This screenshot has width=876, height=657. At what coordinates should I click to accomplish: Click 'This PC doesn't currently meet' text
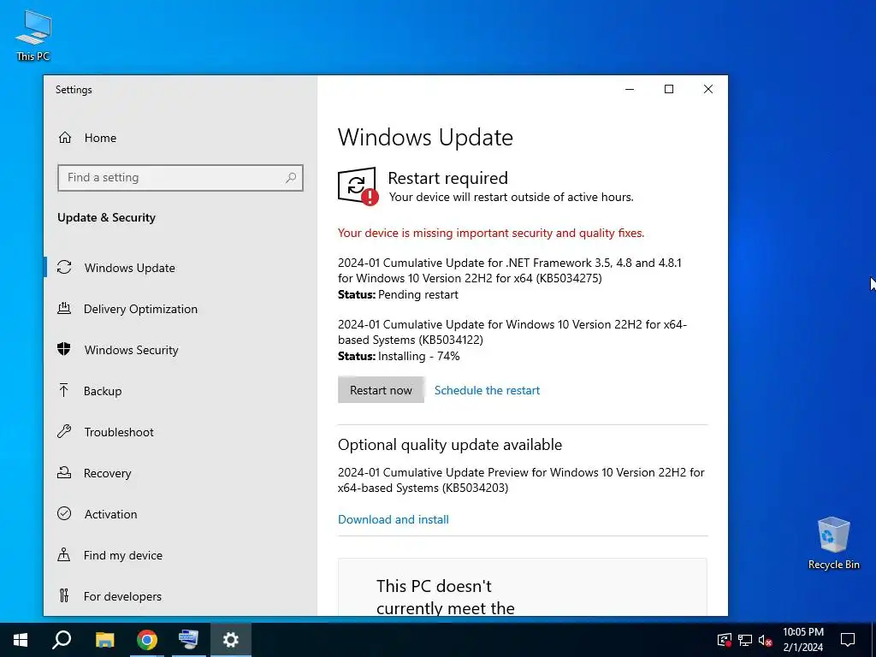click(x=445, y=596)
